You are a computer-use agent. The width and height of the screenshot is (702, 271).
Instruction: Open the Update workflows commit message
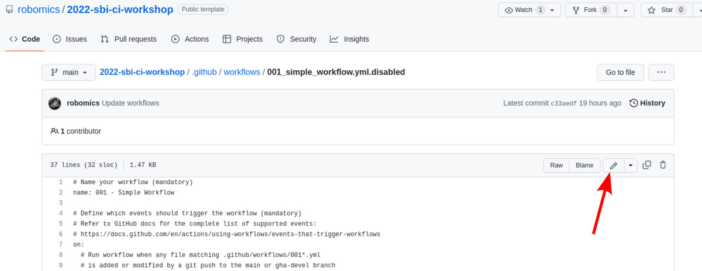130,103
